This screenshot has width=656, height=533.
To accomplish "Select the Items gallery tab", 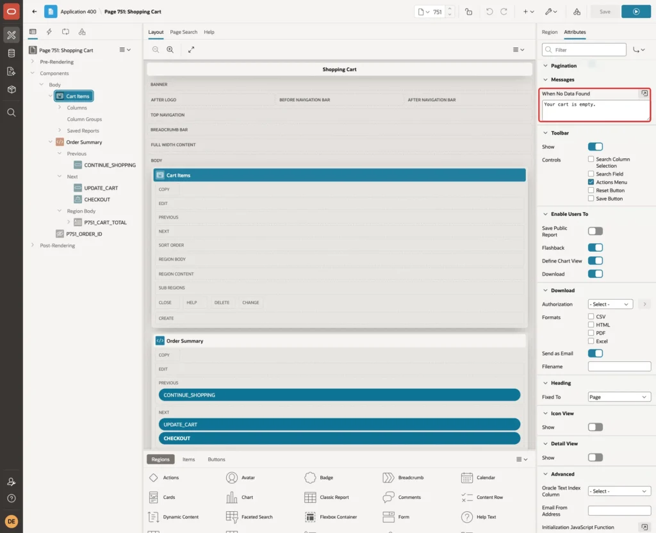I will point(189,459).
